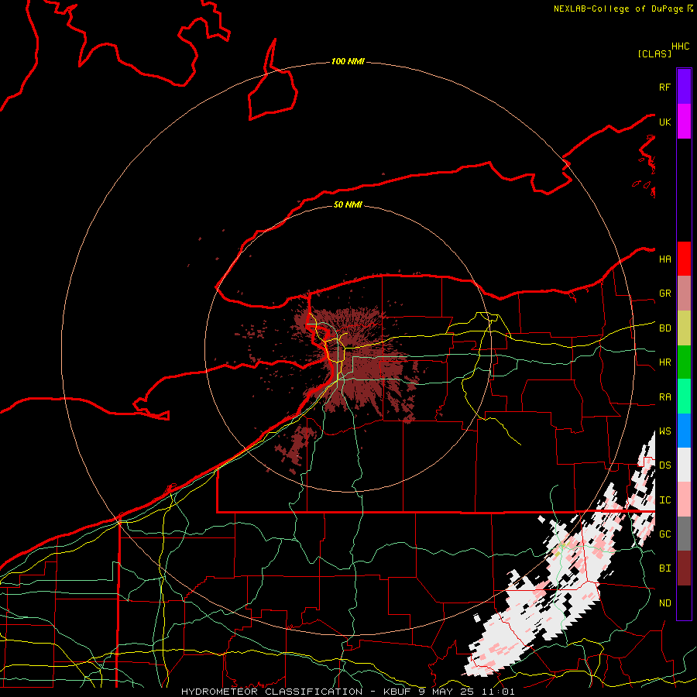Click the WS legend label
Screen dimensions: 697x697
[664, 431]
